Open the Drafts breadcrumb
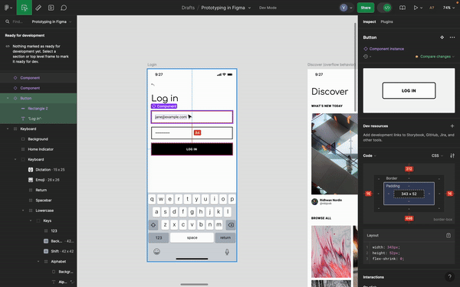Screen dimensions: 460x287 click(x=188, y=8)
